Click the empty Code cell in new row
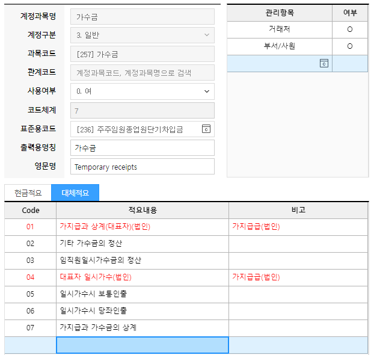The width and height of the screenshot is (371, 355). 30,345
